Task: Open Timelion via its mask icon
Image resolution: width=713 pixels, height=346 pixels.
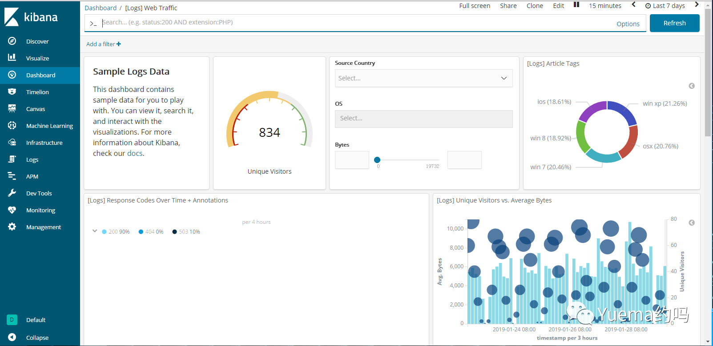Action: pos(12,91)
